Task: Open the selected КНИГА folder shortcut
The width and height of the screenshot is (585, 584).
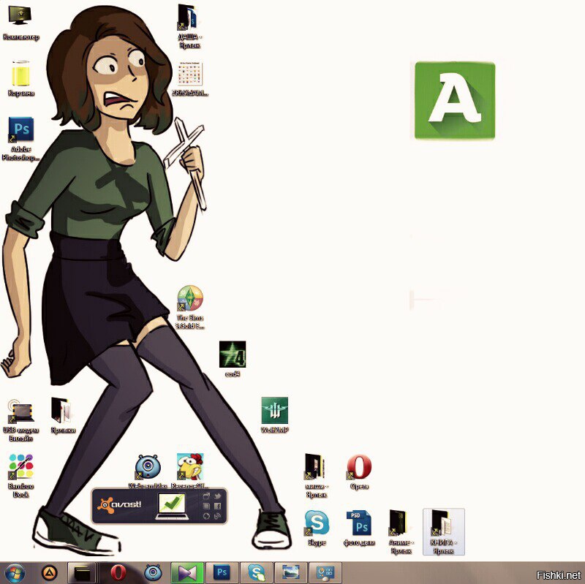Action: click(444, 532)
